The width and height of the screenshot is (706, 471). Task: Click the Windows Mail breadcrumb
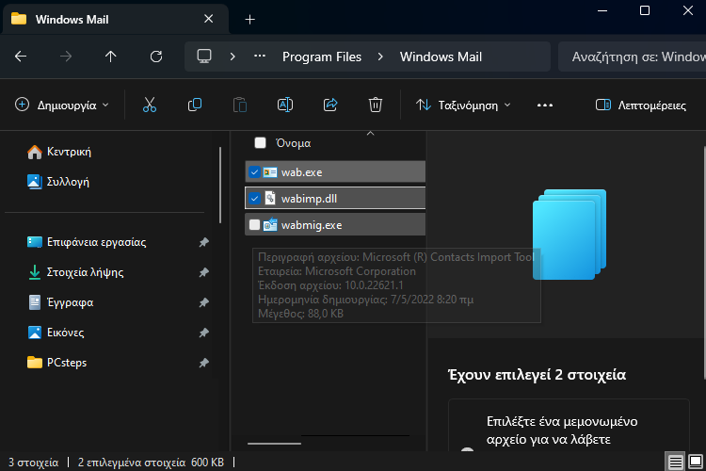click(x=441, y=57)
